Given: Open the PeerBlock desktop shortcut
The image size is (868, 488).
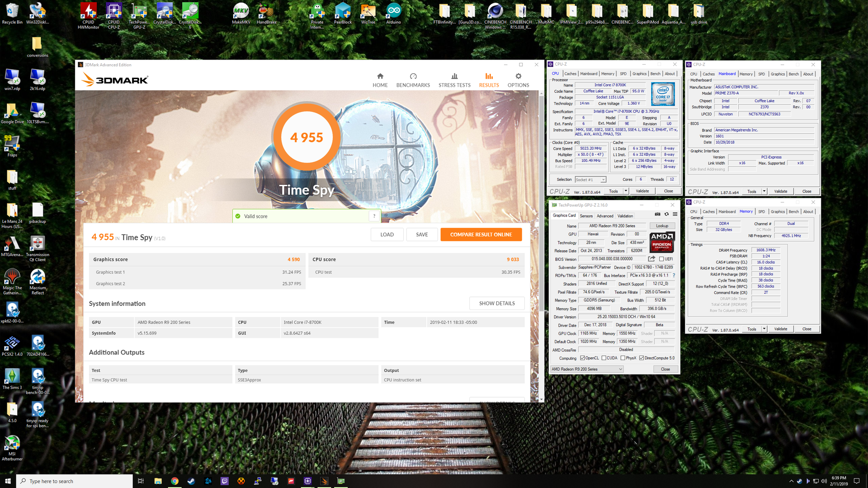Looking at the screenshot, I should (343, 14).
